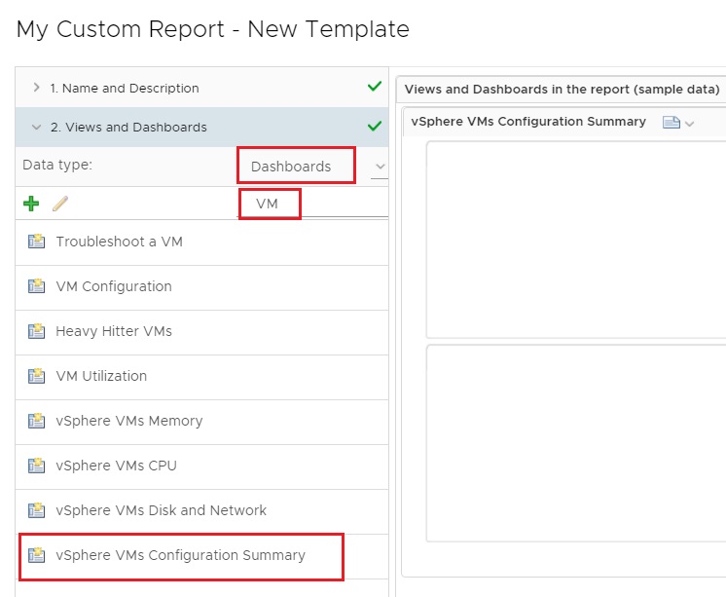
Task: Click the Troubleshoot a VM dashboard icon
Action: [36, 242]
